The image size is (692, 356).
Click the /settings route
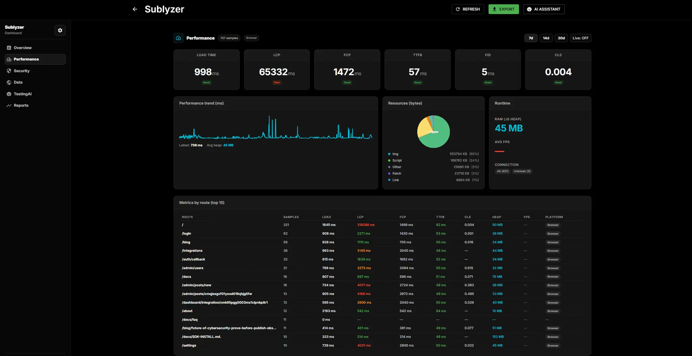tap(189, 346)
